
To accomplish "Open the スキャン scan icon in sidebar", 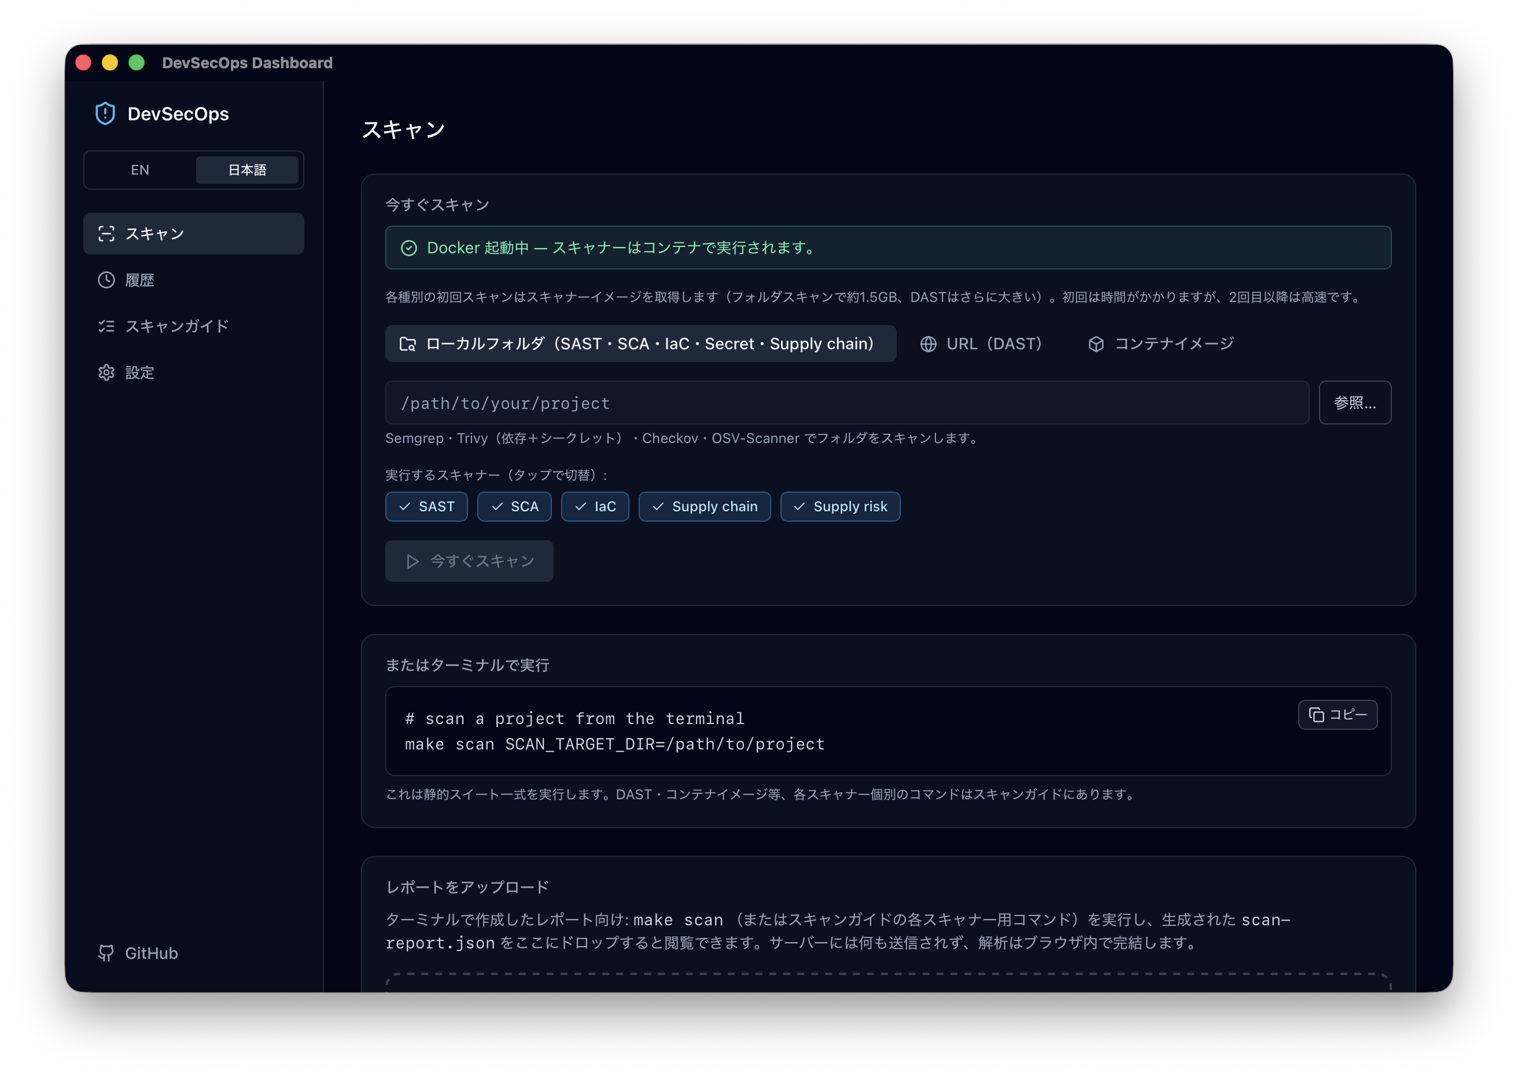I will 106,234.
